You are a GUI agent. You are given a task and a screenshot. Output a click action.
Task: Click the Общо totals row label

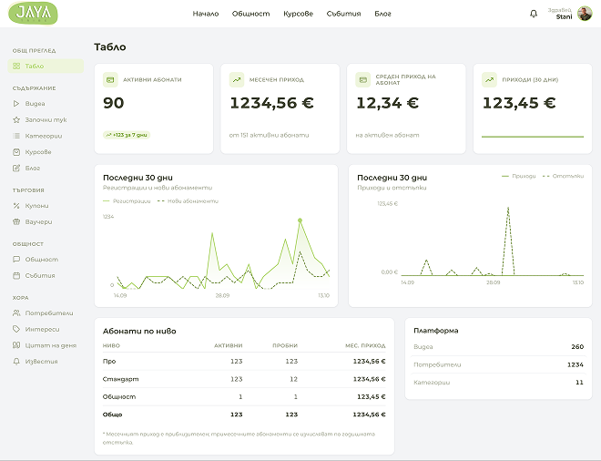[112, 415]
